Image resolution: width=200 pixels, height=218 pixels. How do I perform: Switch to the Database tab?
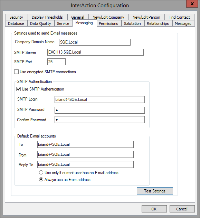[16, 23]
